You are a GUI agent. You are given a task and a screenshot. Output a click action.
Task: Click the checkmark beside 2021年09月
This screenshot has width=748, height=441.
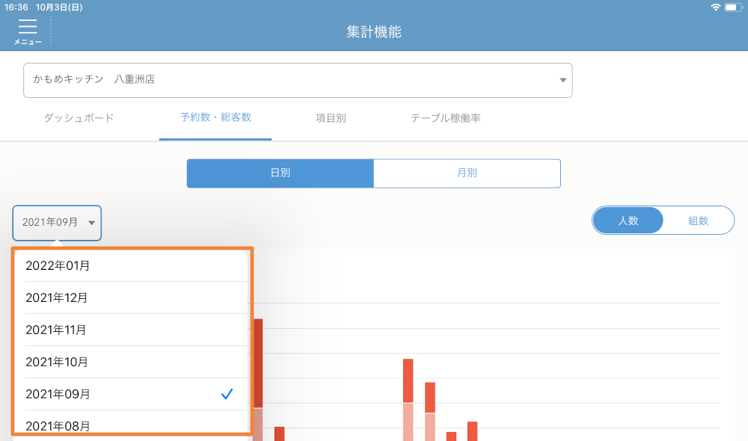[x=227, y=394]
